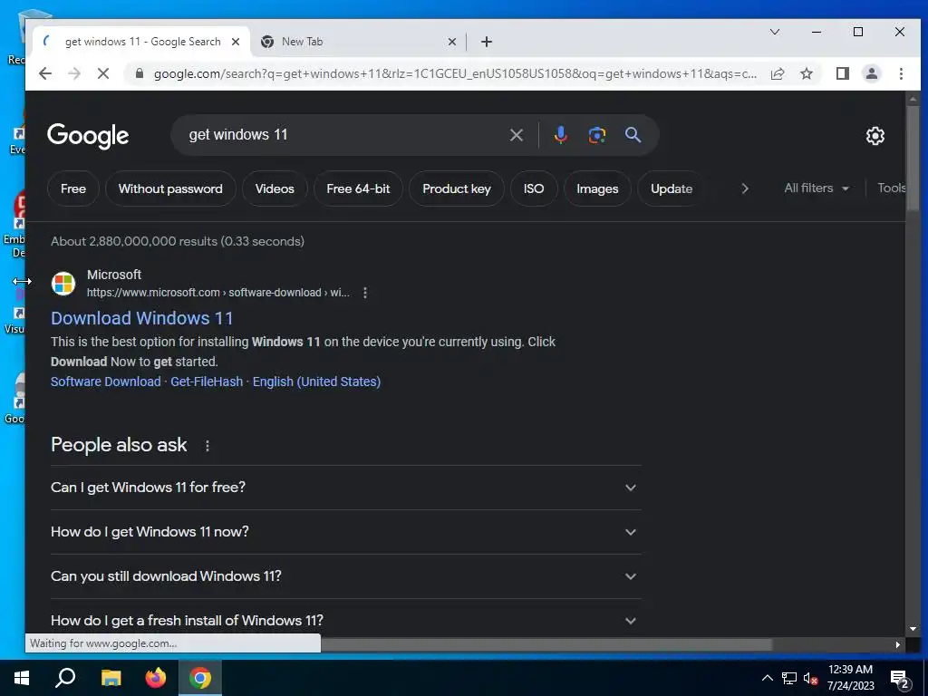Open the Chrome side panel
Image resolution: width=928 pixels, height=696 pixels.
click(842, 73)
